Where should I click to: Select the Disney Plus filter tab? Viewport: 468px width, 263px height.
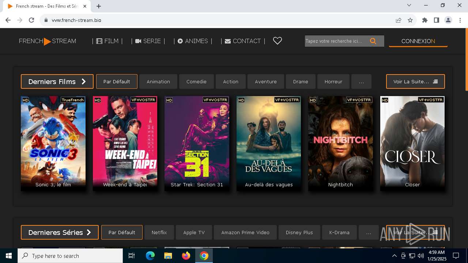coord(299,232)
